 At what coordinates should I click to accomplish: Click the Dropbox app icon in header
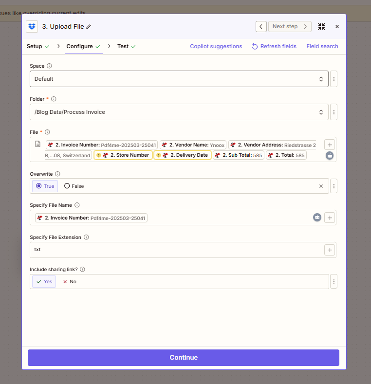(32, 26)
